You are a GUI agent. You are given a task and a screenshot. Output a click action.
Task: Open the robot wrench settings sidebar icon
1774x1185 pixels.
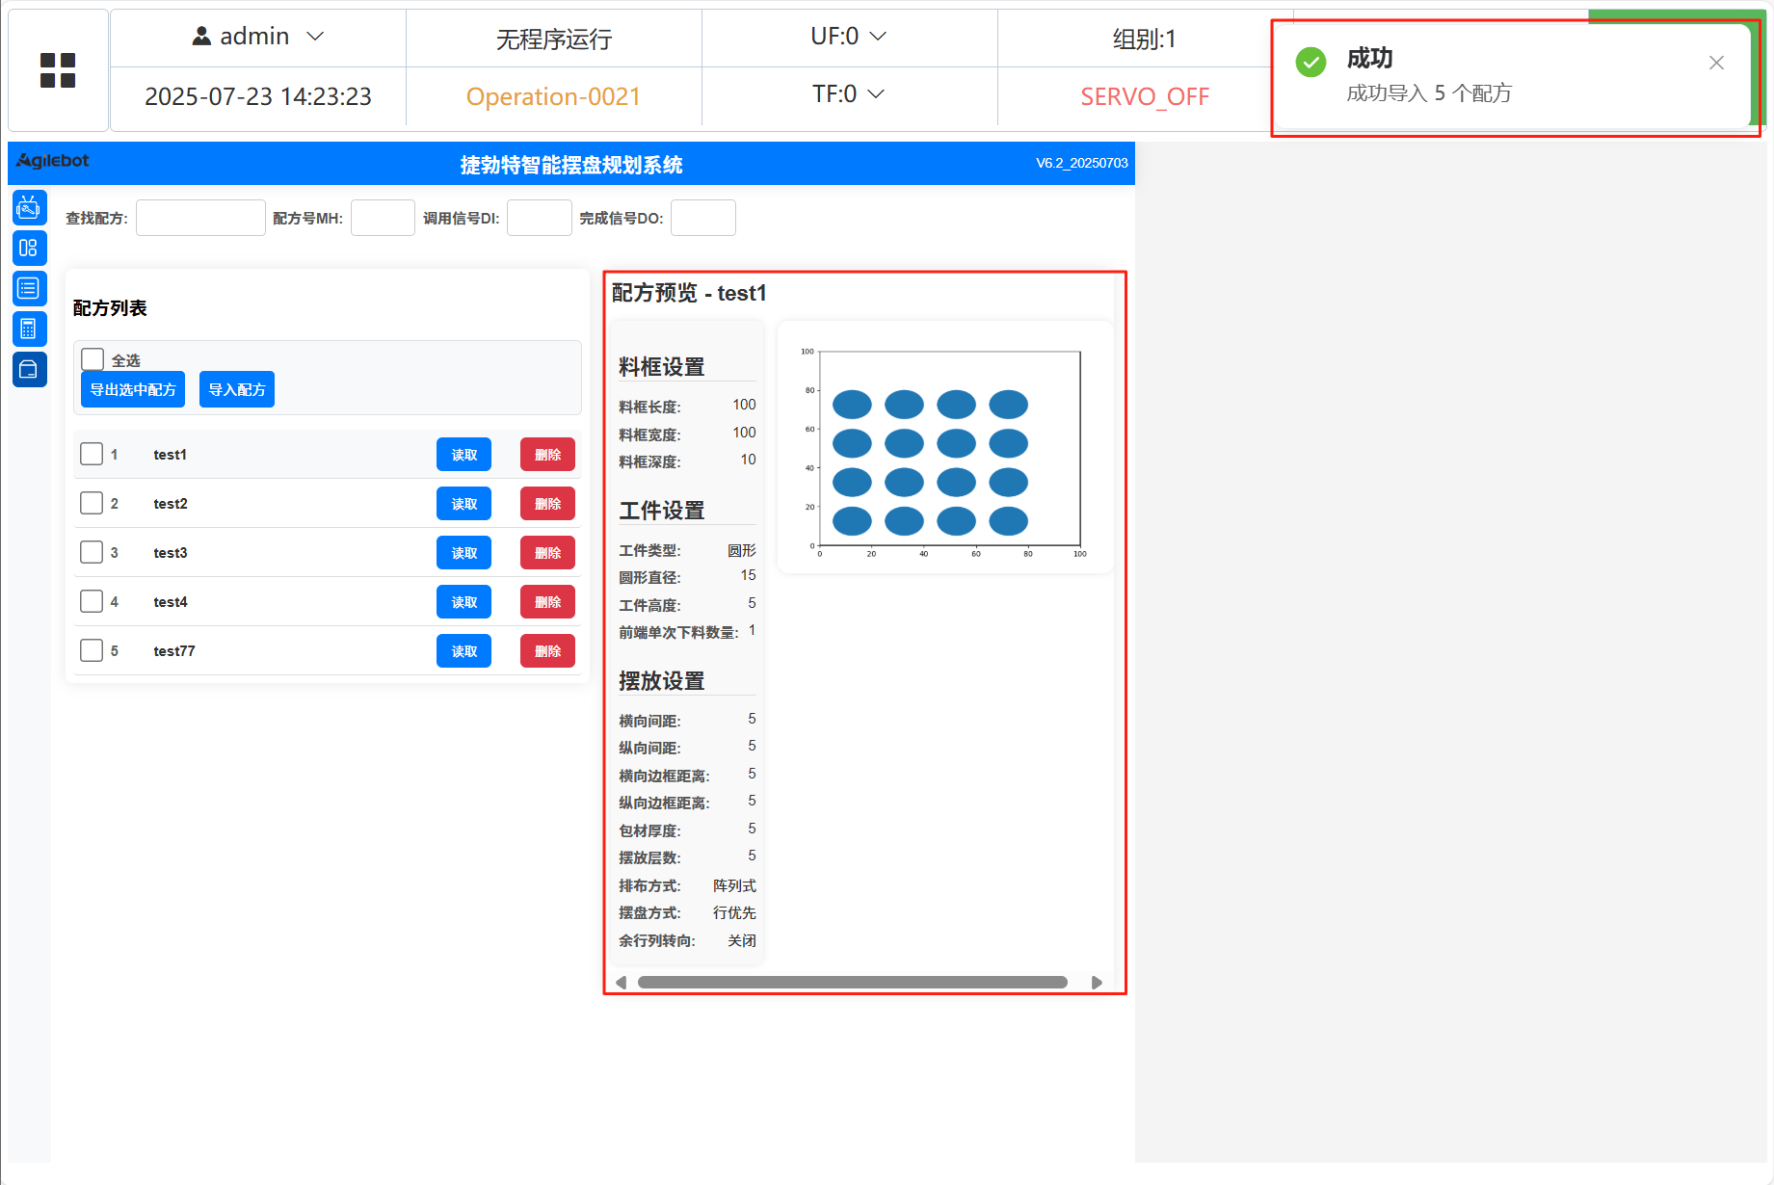29,207
